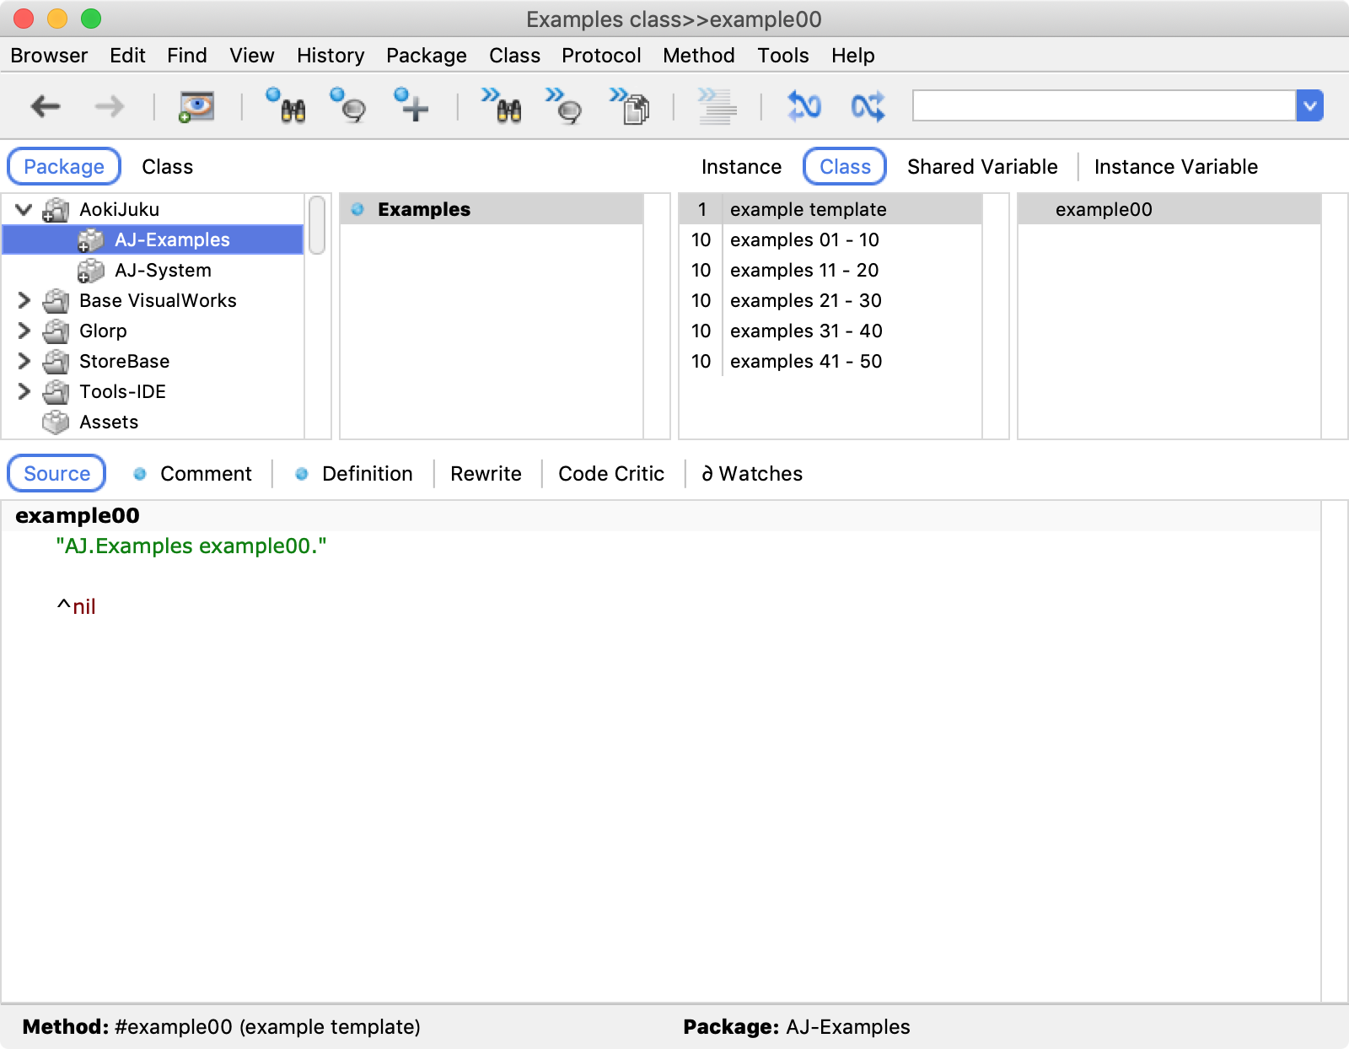
Task: Select the Examples class
Action: 492,209
